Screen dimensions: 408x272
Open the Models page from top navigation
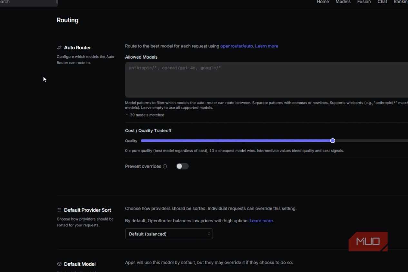pyautogui.click(x=343, y=2)
